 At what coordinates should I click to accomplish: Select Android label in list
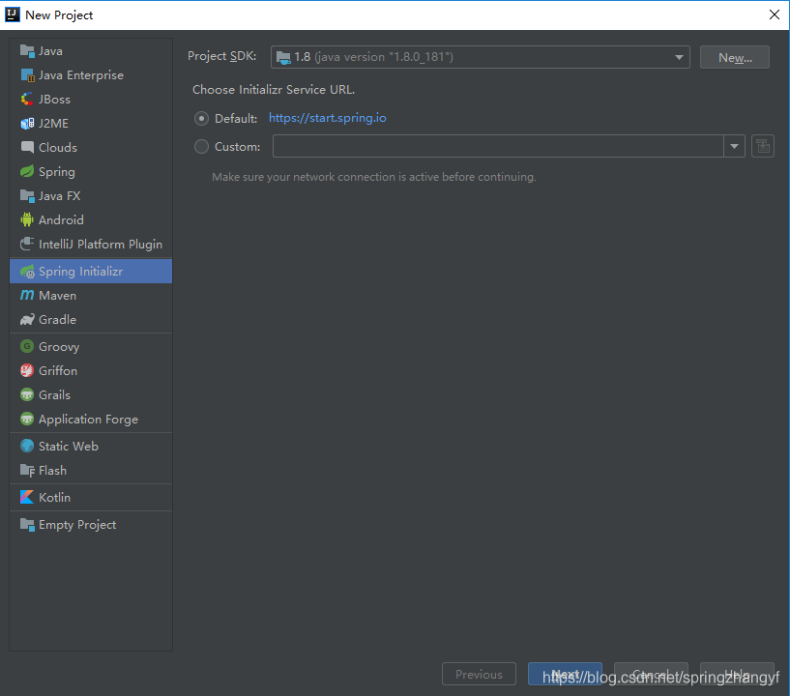pos(61,220)
